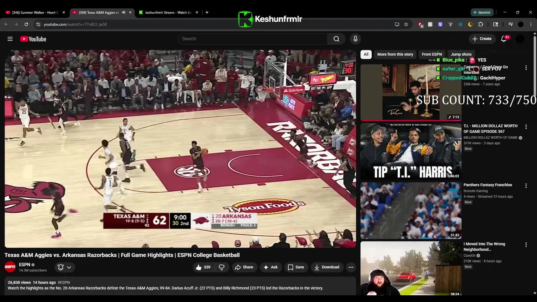Click the browser address bar URL
Screen dimensions: 537x302
(75, 24)
